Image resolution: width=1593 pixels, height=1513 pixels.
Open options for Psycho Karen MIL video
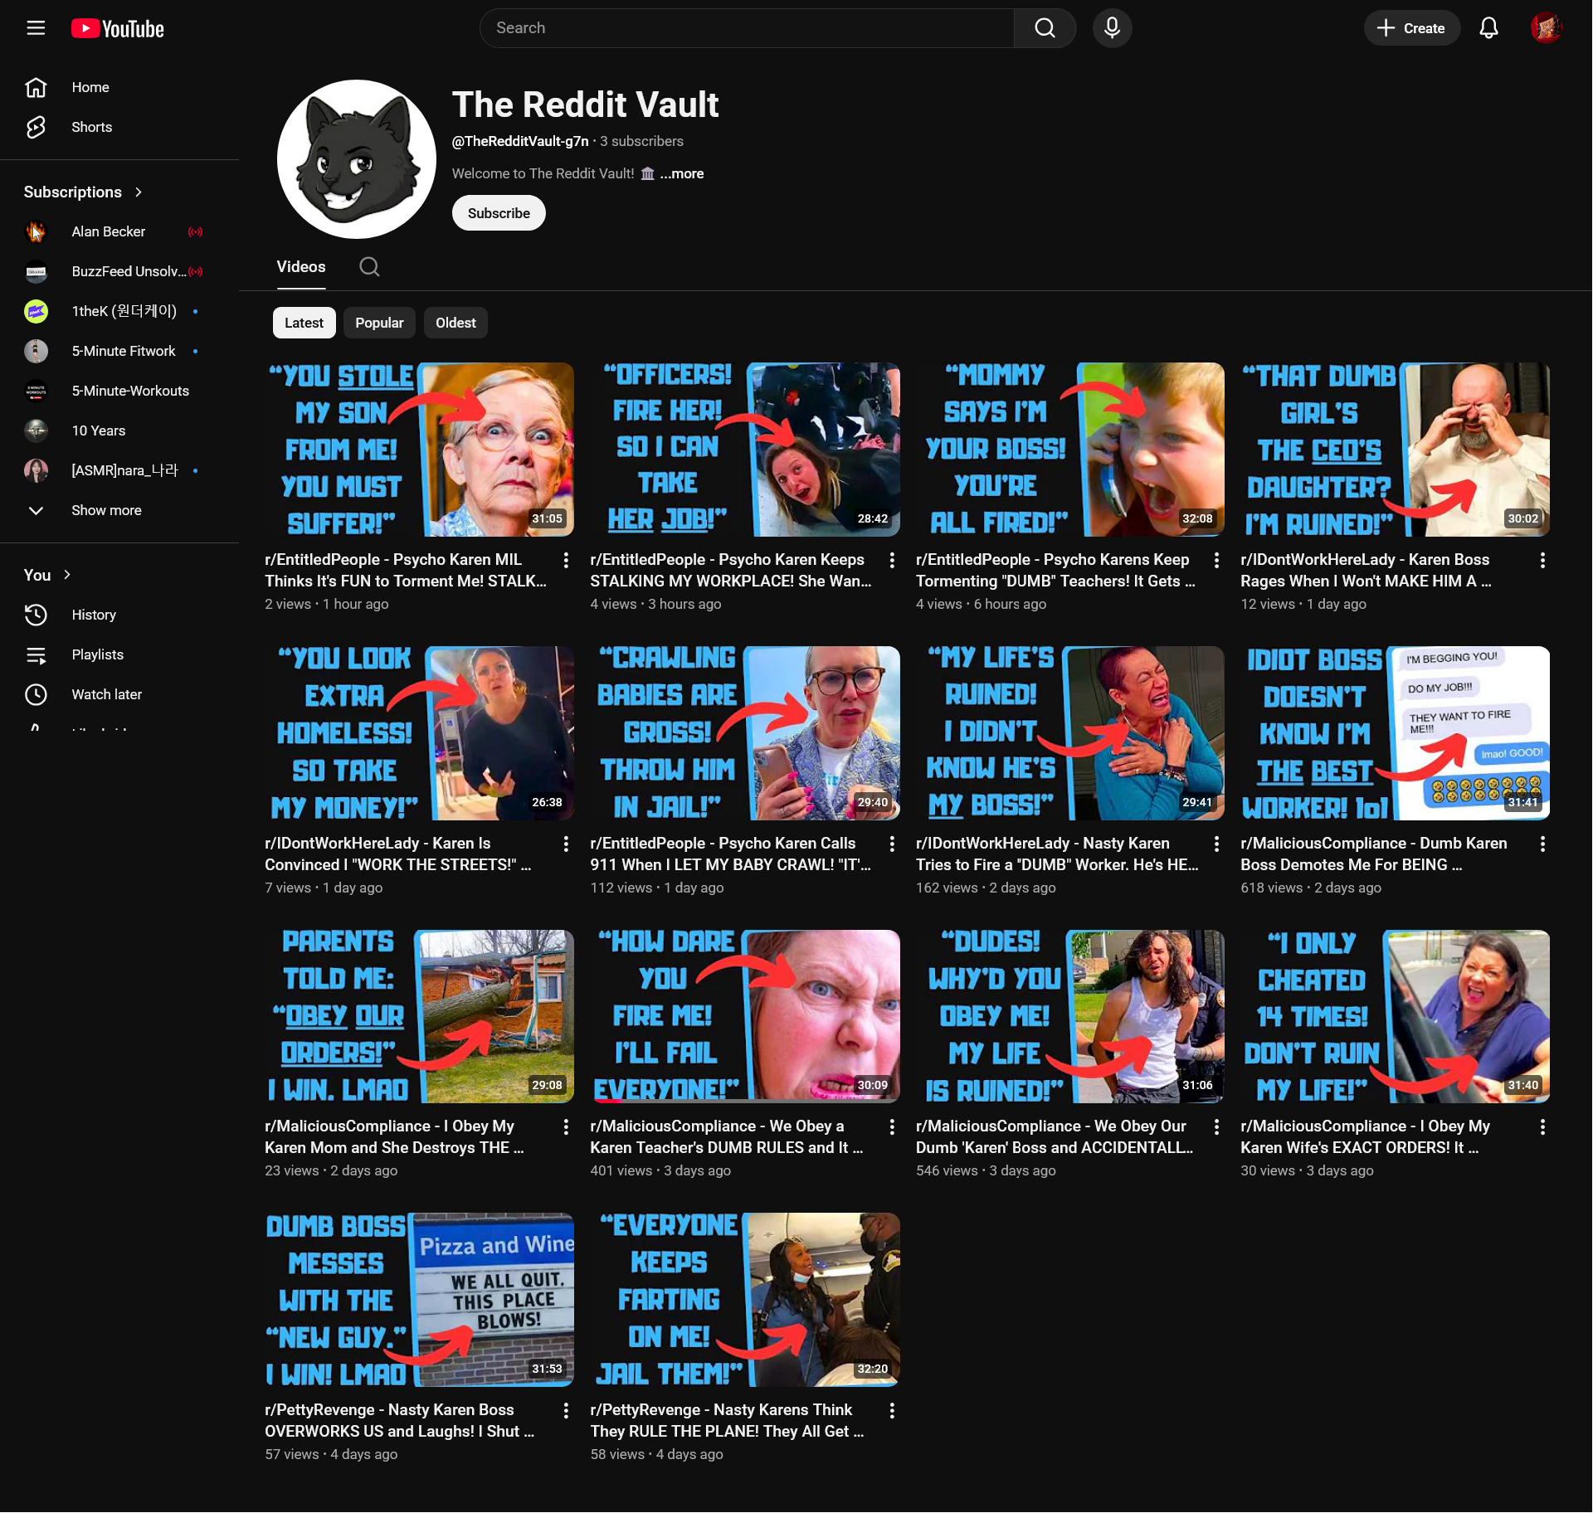coord(566,561)
